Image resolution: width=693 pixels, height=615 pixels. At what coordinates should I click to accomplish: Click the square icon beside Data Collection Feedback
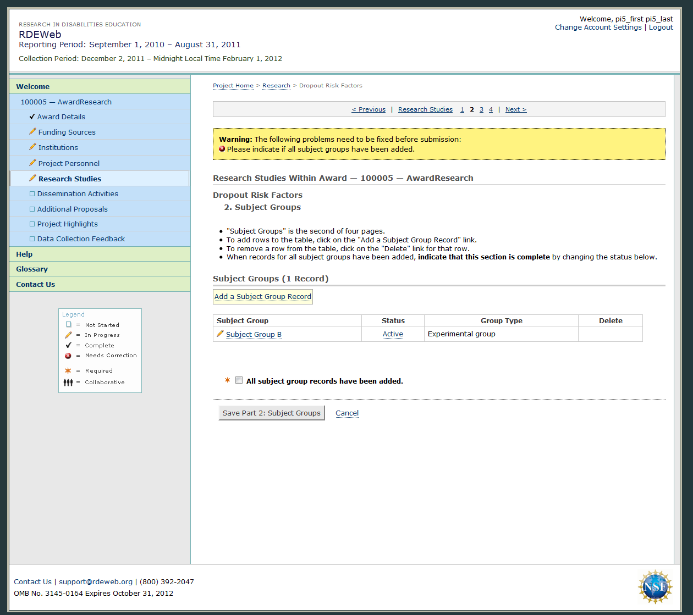pos(32,239)
